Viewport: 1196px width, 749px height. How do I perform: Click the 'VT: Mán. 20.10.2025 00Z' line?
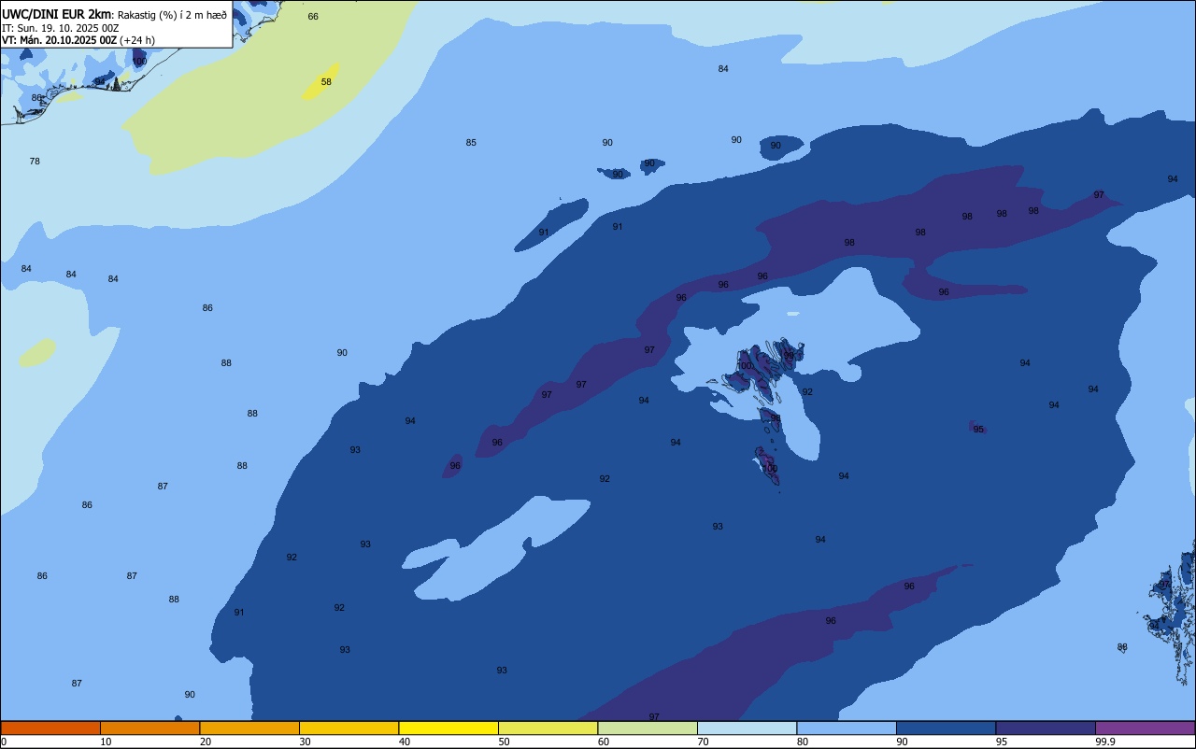pyautogui.click(x=59, y=40)
